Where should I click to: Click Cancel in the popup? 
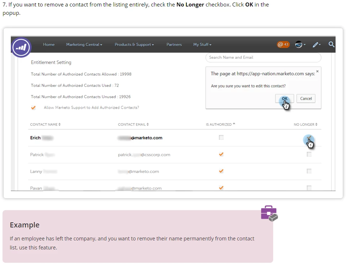coord(306,98)
